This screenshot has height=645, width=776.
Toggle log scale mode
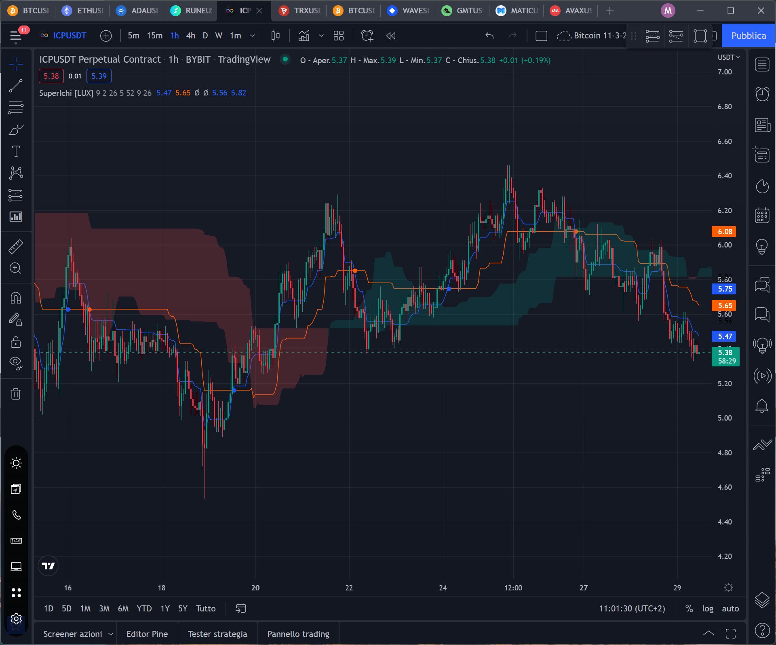[708, 609]
